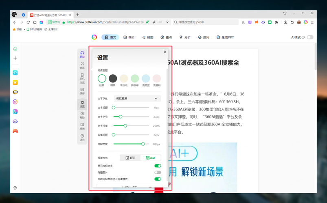Click the plus icon in left browser sidebar

click(x=15, y=58)
